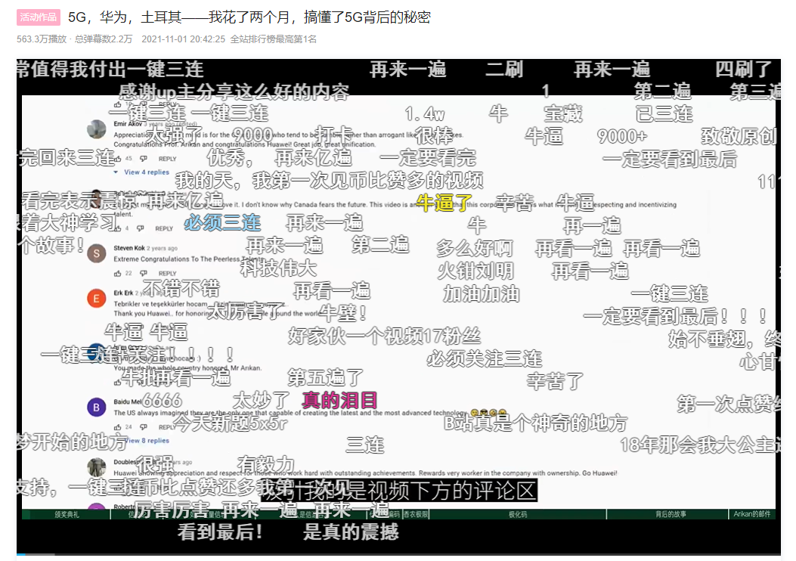This screenshot has height=561, width=796.
Task: Jump to the Arikan的邮件 chapter segment
Action: (x=752, y=514)
